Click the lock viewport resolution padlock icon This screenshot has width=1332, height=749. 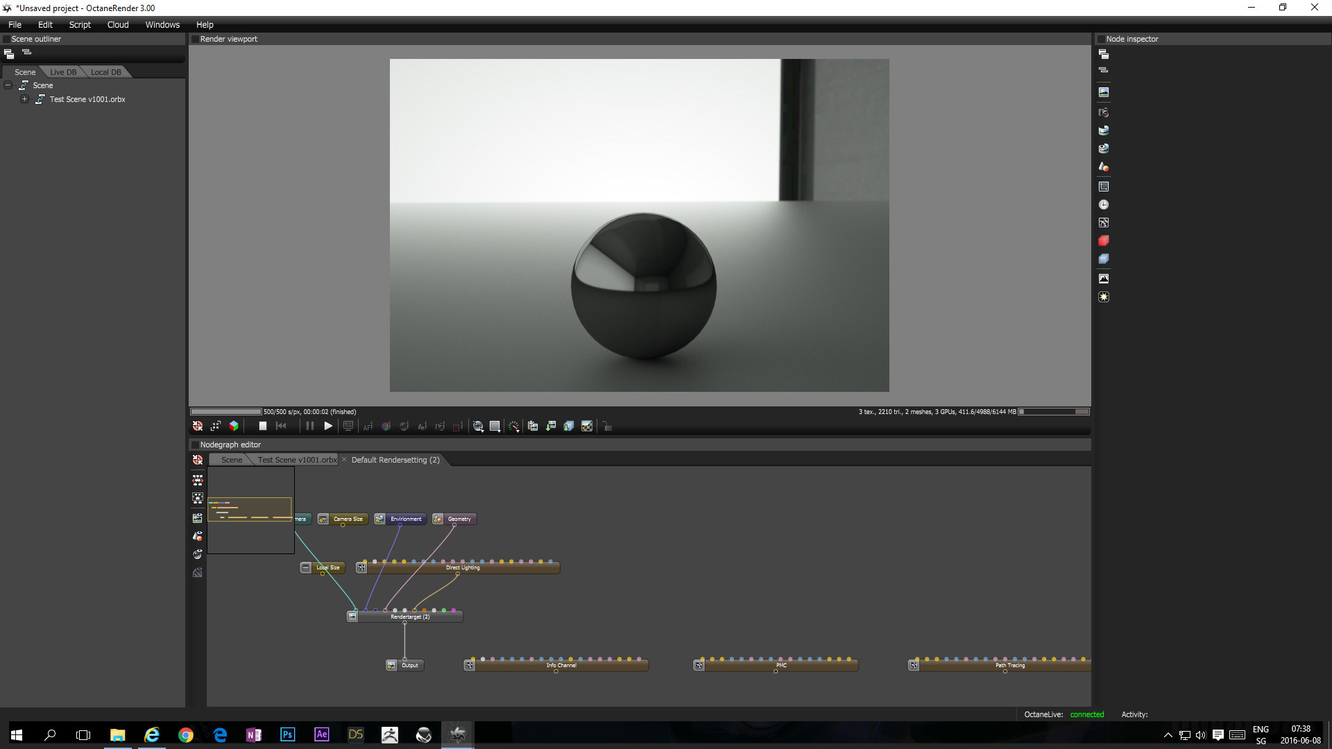[607, 427]
